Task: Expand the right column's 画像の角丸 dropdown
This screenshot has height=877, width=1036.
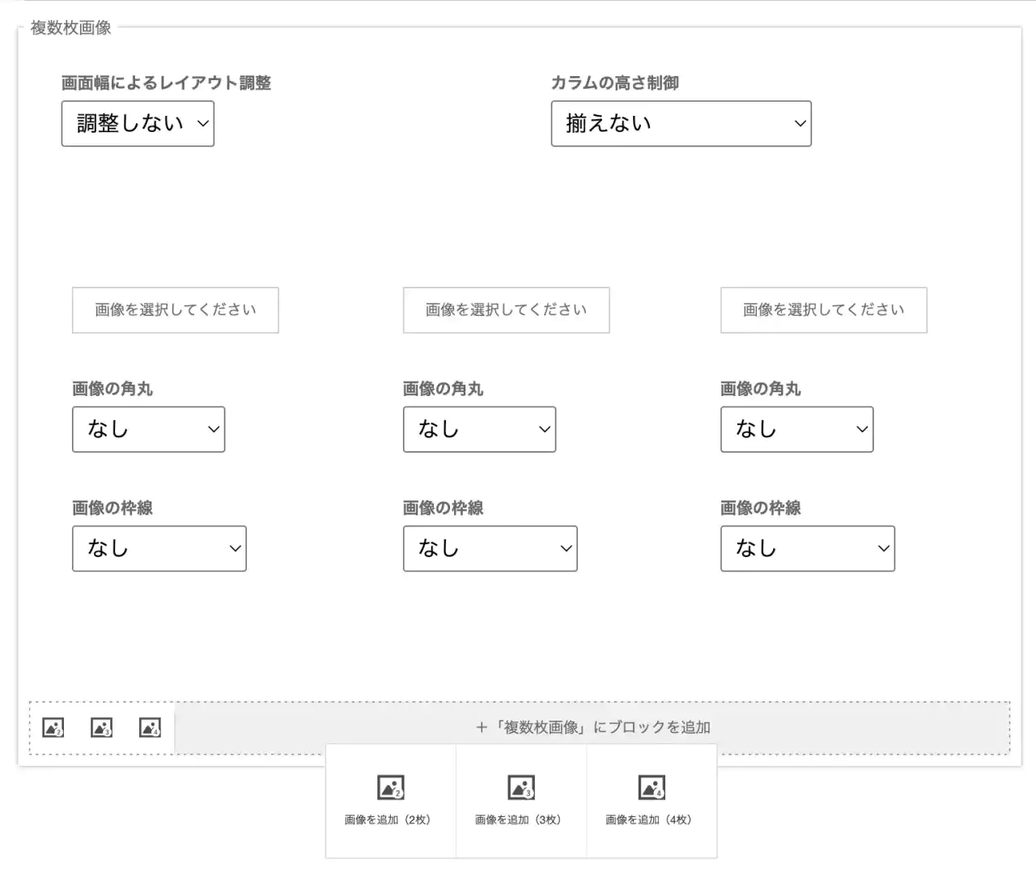Action: click(x=796, y=429)
